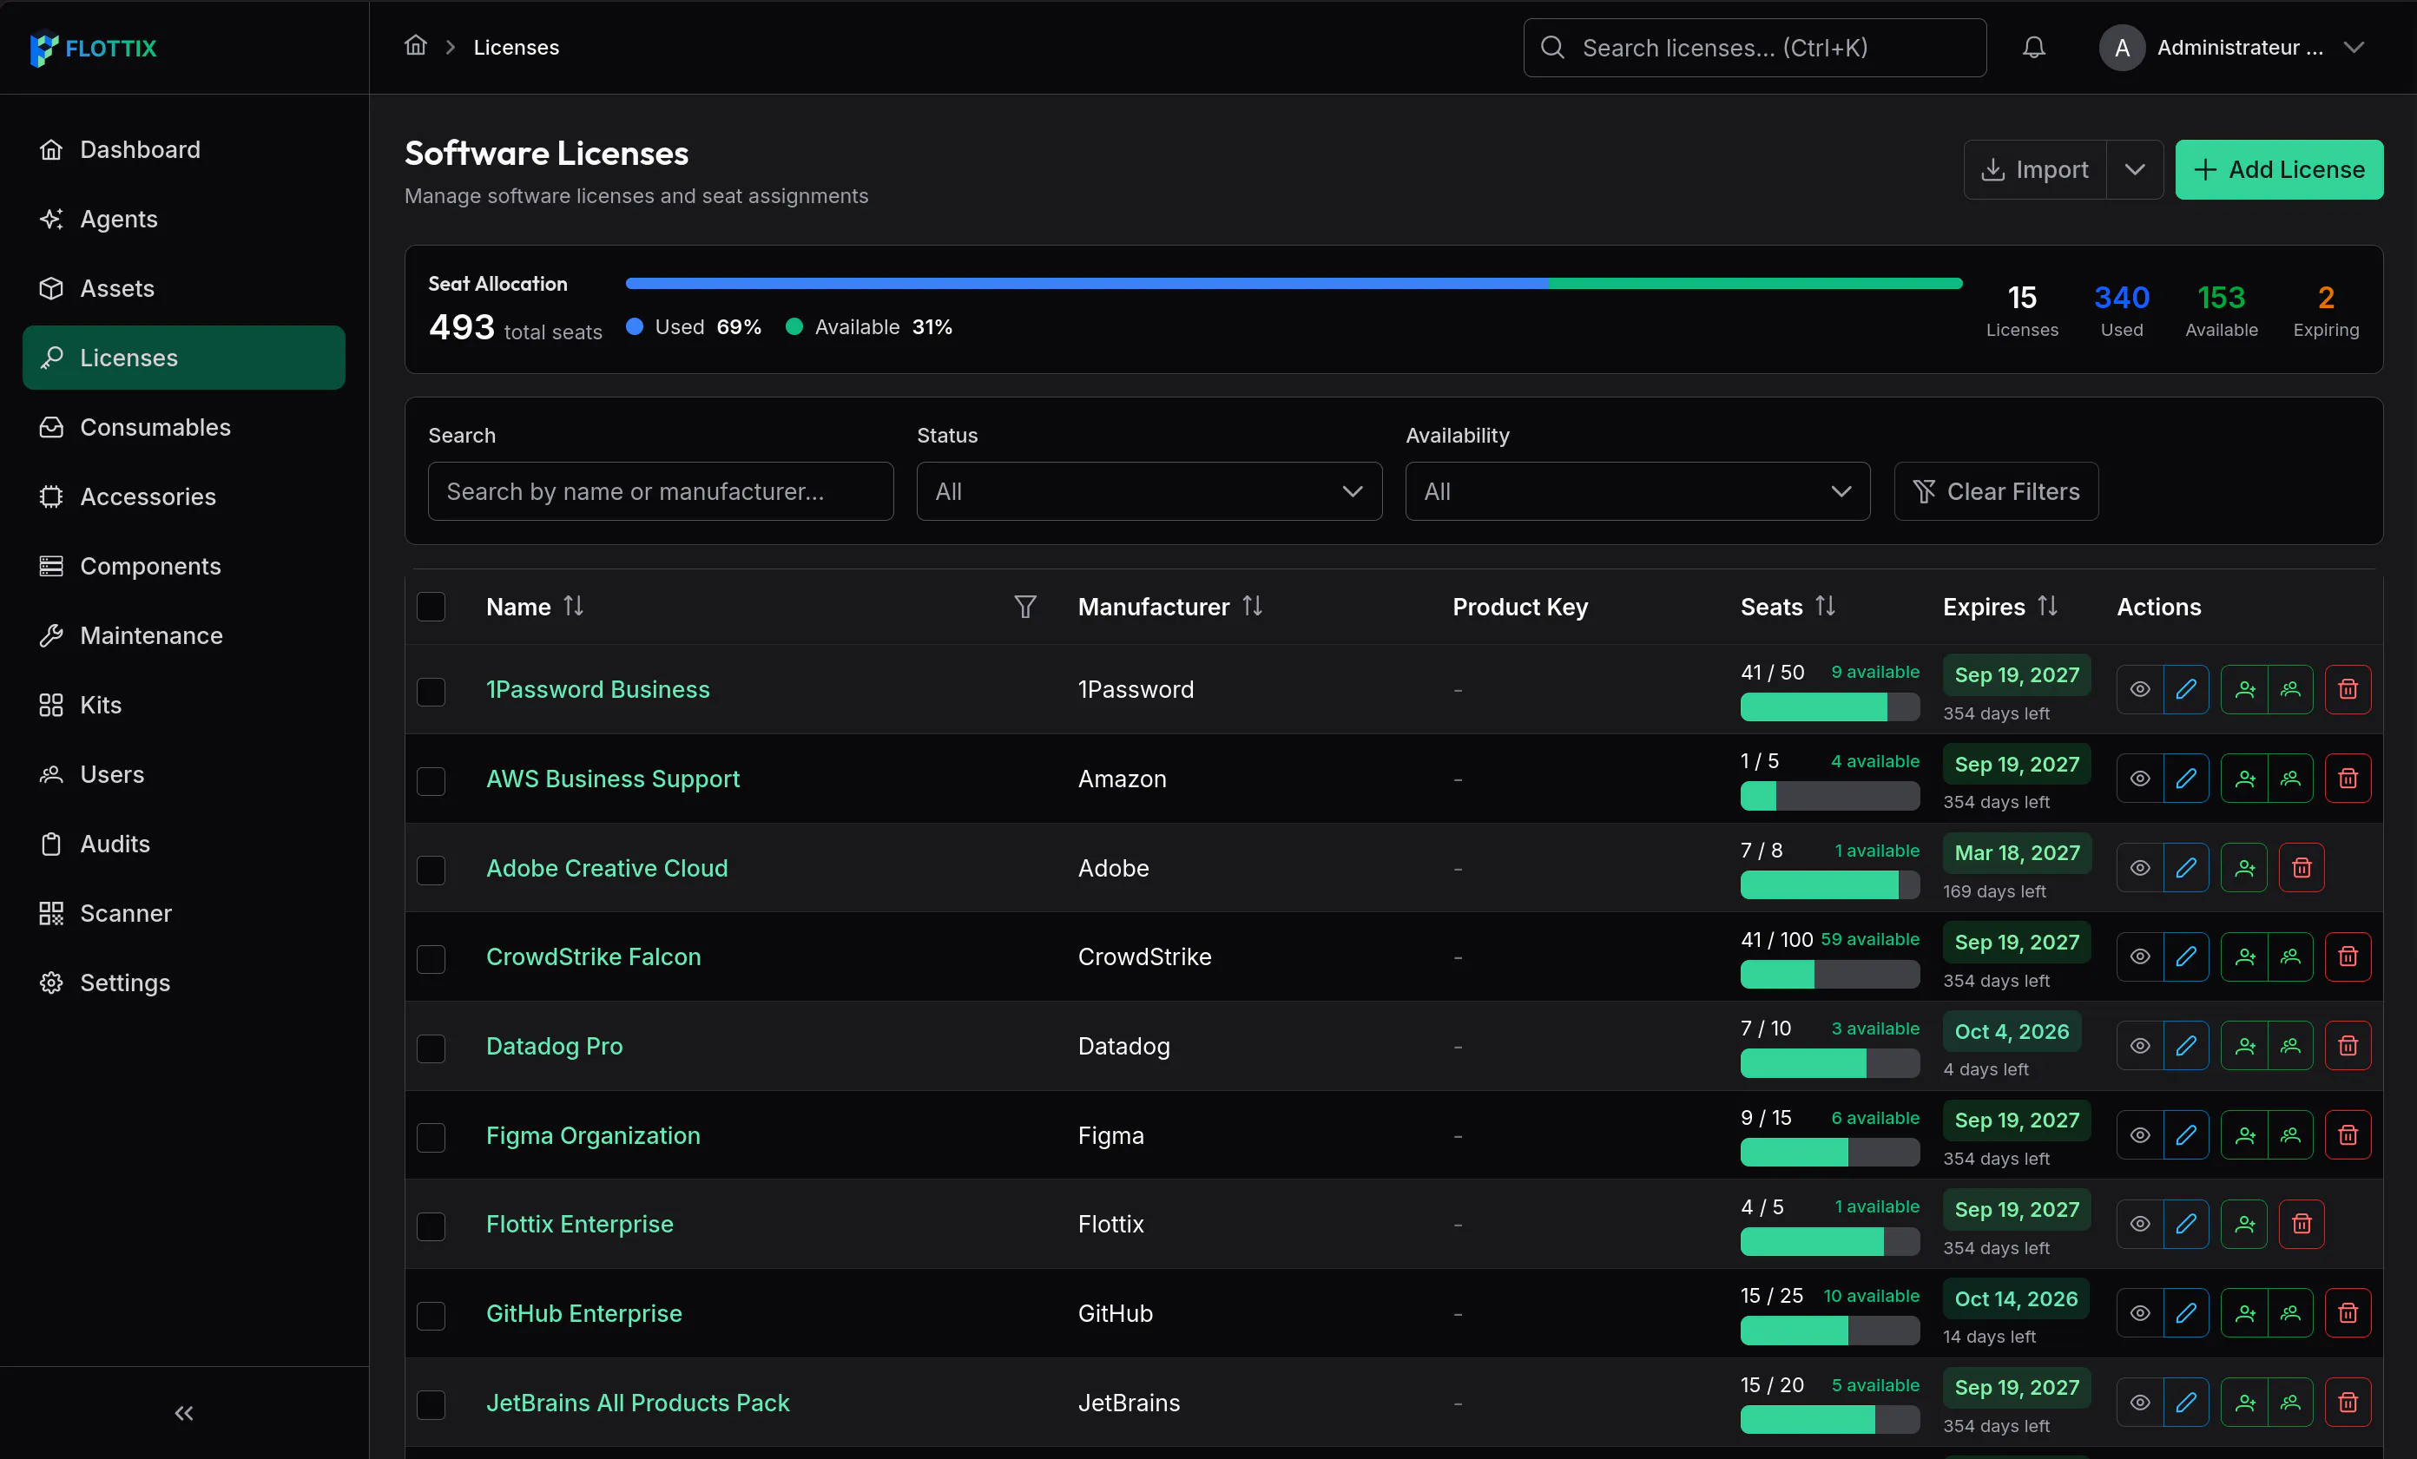Edit the 1Password Business license

(x=2185, y=689)
